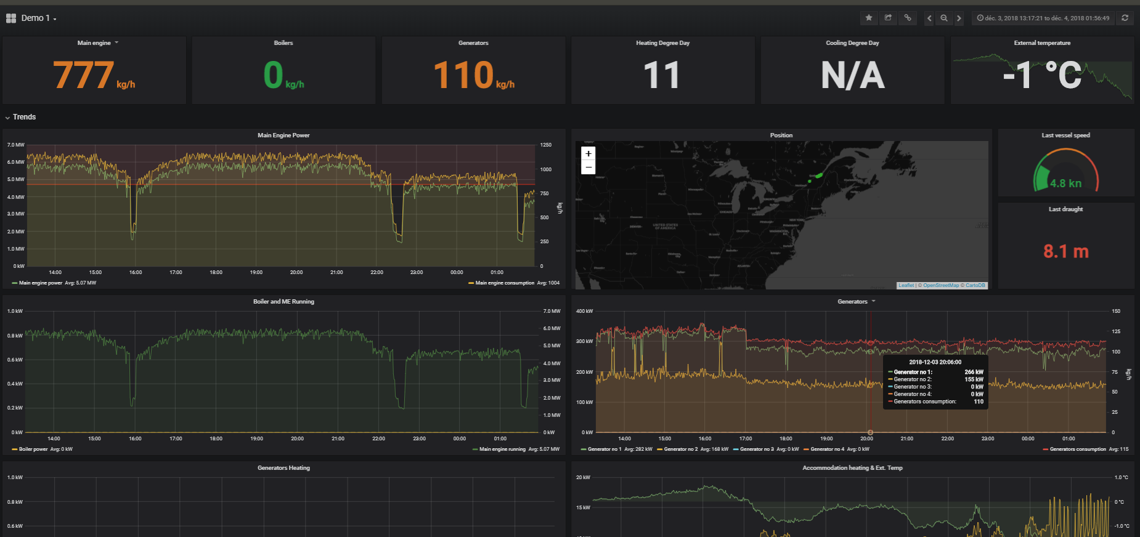This screenshot has width=1140, height=537.
Task: Click the Main Engine Power panel title
Action: (283, 135)
